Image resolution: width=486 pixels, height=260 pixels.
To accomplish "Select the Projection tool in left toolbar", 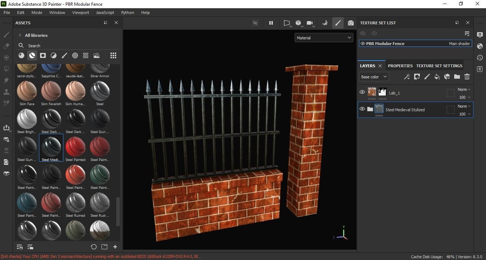I will coord(6,58).
